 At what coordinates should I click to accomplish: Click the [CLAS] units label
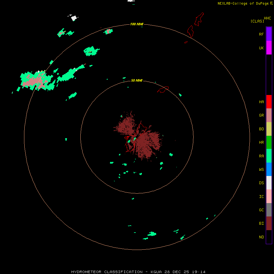click(x=257, y=21)
